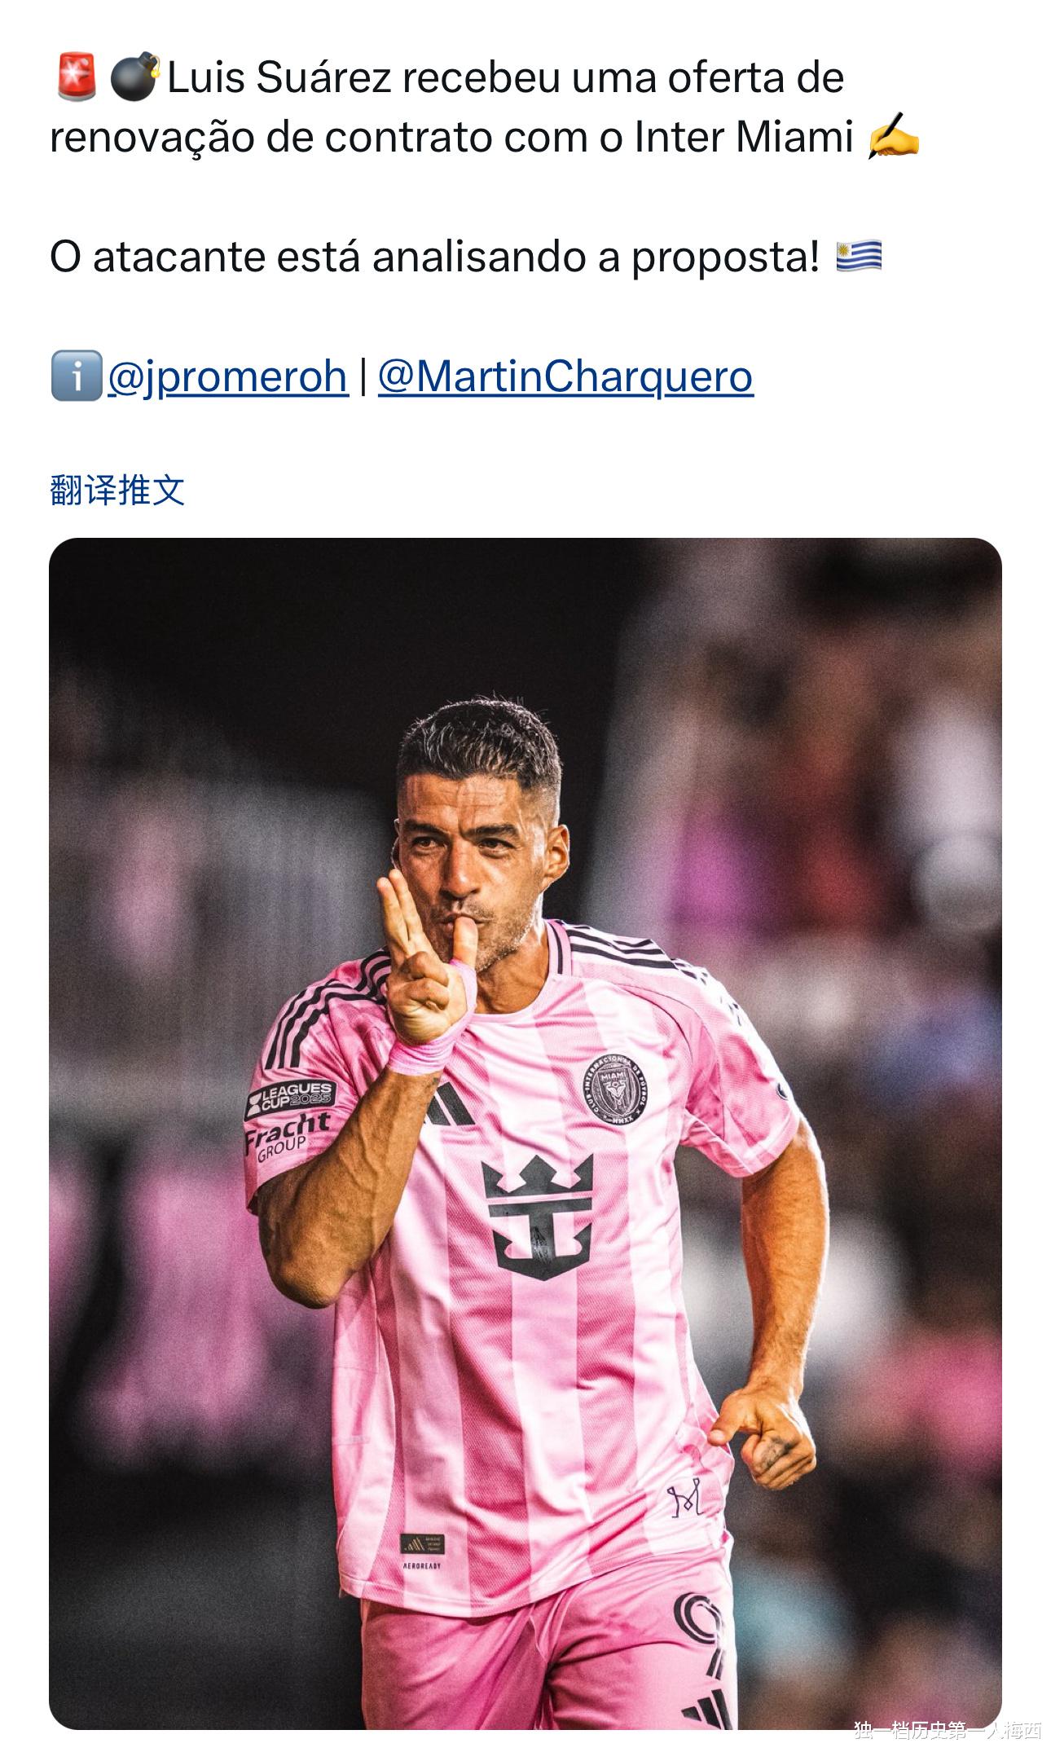The image size is (1051, 1752).
Task: Click the Uruguay flag emoji
Action: (x=859, y=257)
